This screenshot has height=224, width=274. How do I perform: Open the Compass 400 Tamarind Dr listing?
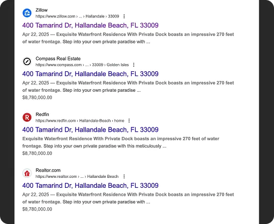(90, 74)
